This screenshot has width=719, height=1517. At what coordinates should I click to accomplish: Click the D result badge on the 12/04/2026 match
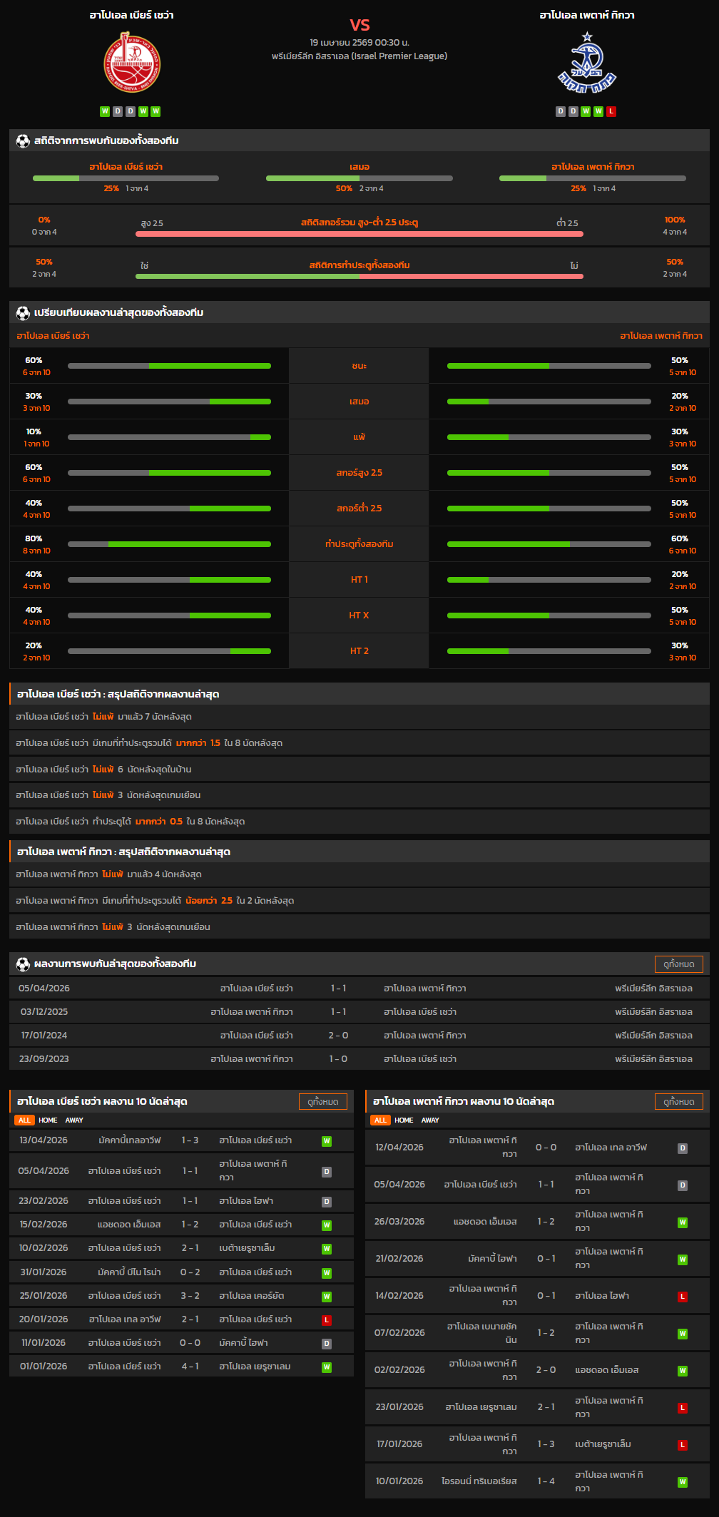683,1148
